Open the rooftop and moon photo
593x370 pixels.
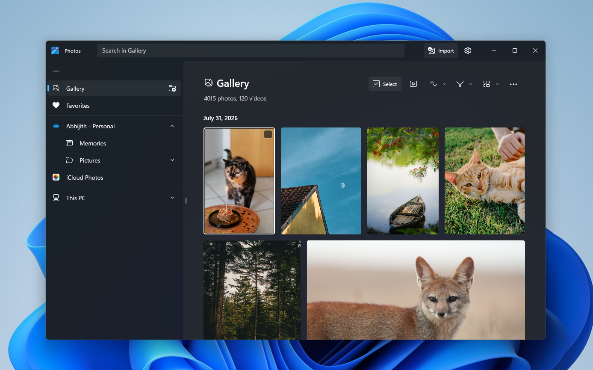(321, 181)
